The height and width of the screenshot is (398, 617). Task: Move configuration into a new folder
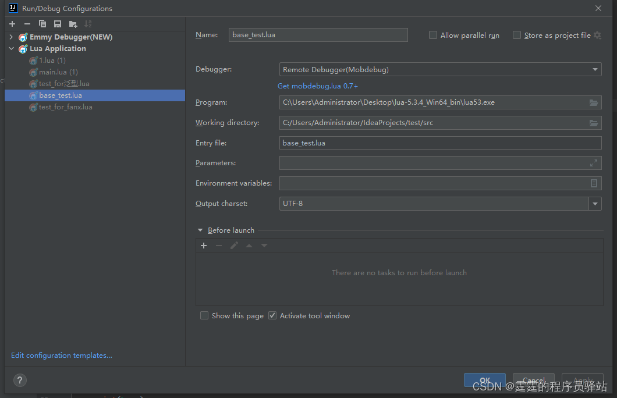pyautogui.click(x=73, y=24)
